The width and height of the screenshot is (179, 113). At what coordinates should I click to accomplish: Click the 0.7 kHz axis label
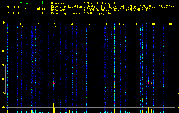(2, 93)
